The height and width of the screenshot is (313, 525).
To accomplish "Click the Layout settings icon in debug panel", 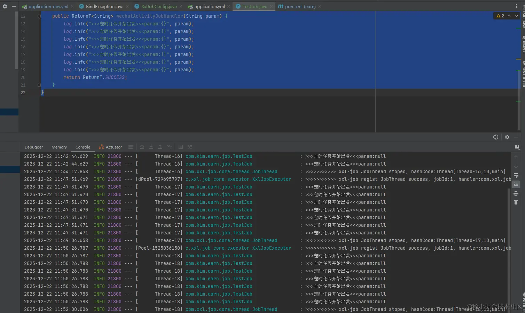I will [x=517, y=147].
